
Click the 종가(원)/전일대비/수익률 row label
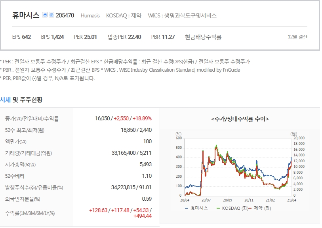[32, 119]
